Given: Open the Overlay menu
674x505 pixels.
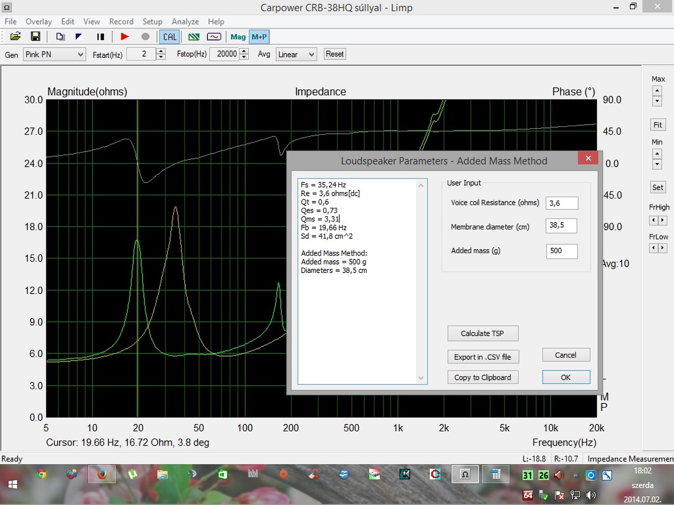Looking at the screenshot, I should tap(39, 22).
